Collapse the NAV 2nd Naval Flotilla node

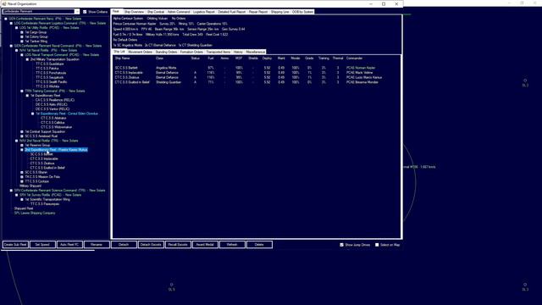click(17, 141)
